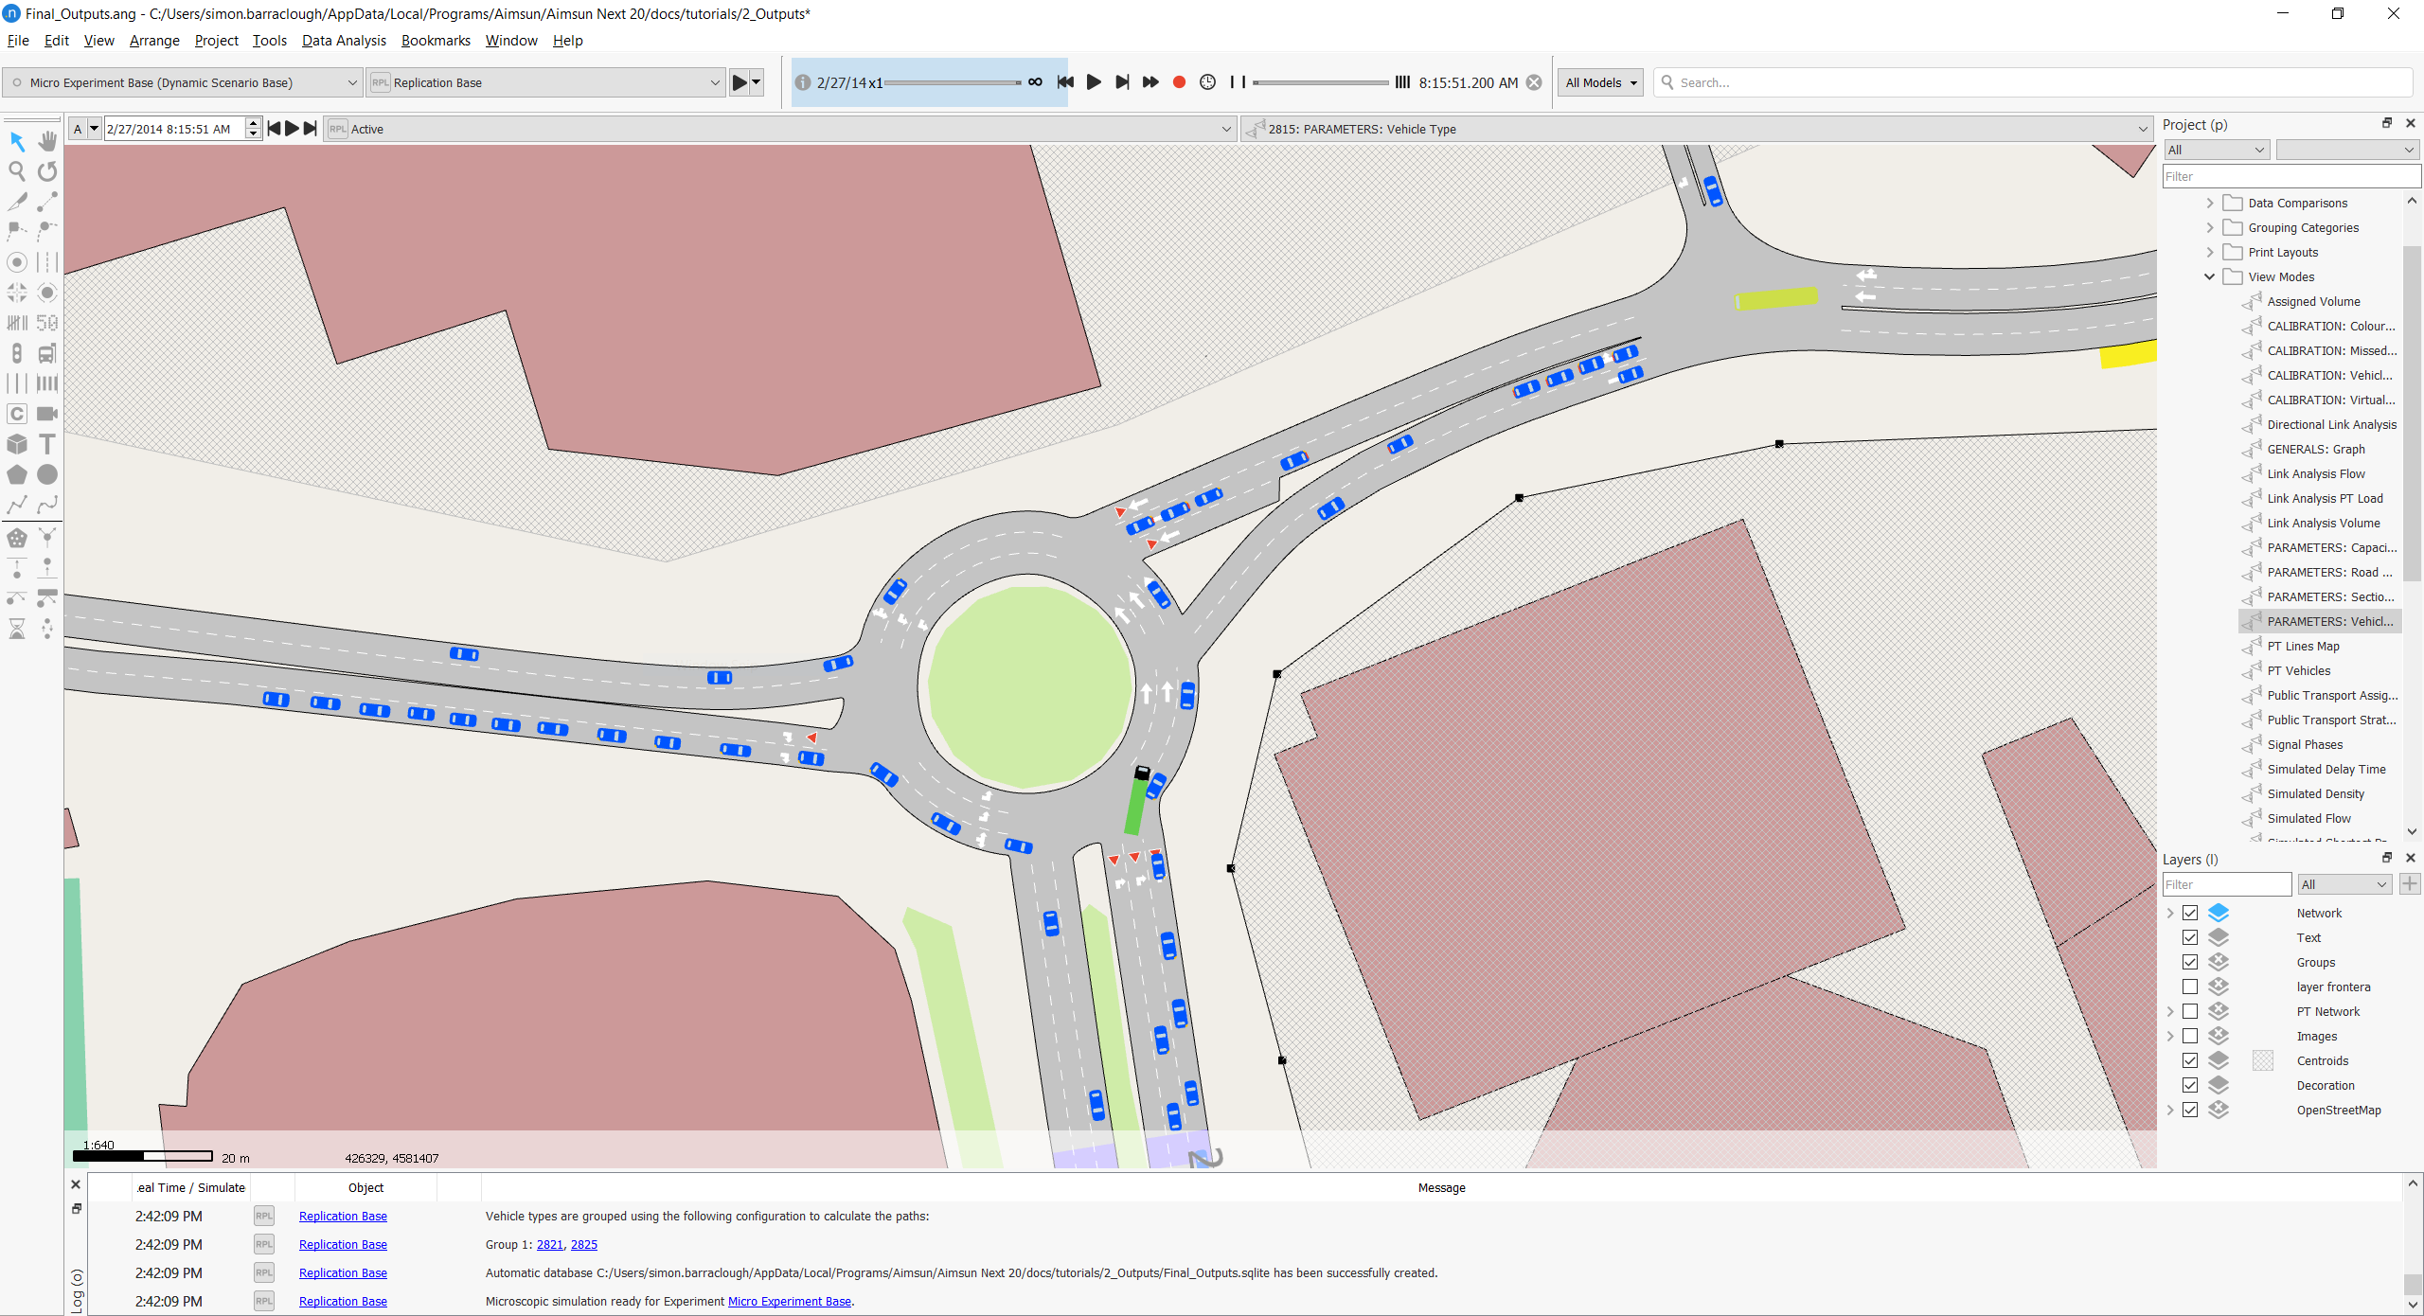Open the Bookmarks menu
Viewport: 2424px width, 1316px height.
pos(436,40)
